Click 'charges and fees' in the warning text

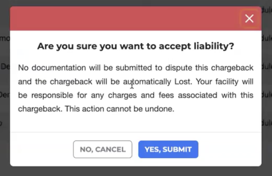tap(141, 95)
